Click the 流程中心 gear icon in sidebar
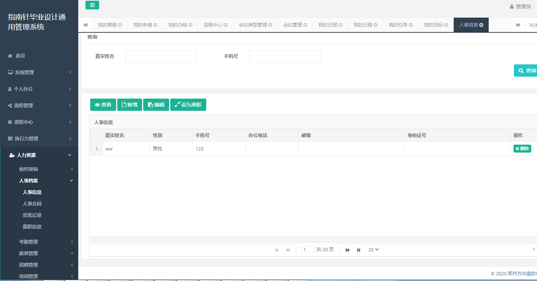This screenshot has height=281, width=537. pos(10,122)
